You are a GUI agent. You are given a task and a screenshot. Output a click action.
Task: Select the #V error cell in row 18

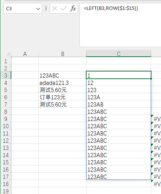156,184
